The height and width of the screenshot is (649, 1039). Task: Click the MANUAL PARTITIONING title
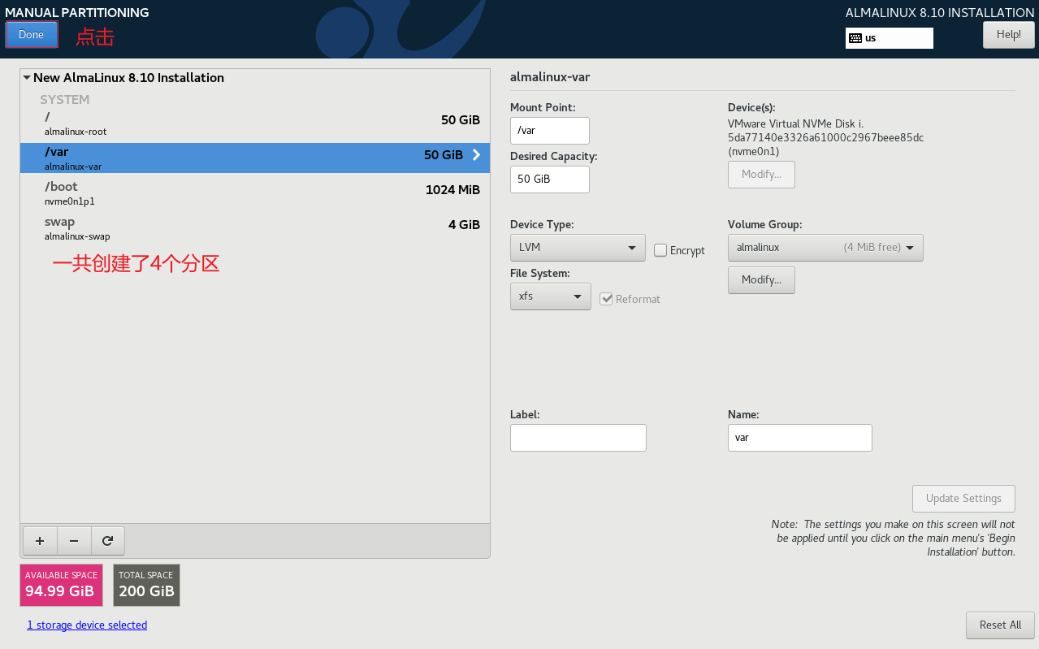coord(77,12)
